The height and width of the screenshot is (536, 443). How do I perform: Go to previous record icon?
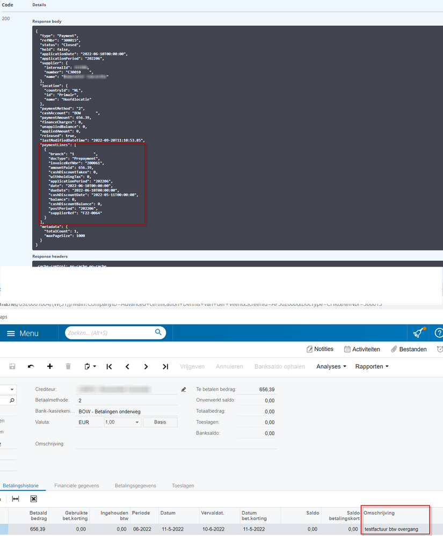[127, 366]
